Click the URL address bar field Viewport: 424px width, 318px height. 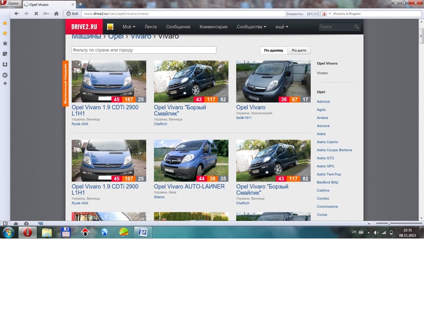pyautogui.click(x=183, y=14)
